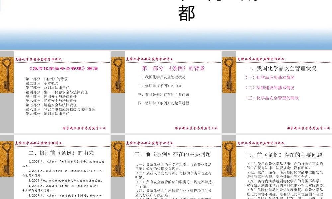Click (二)从业人员安全培训 paragraph
This screenshot has width=332, height=199.
click(x=174, y=175)
